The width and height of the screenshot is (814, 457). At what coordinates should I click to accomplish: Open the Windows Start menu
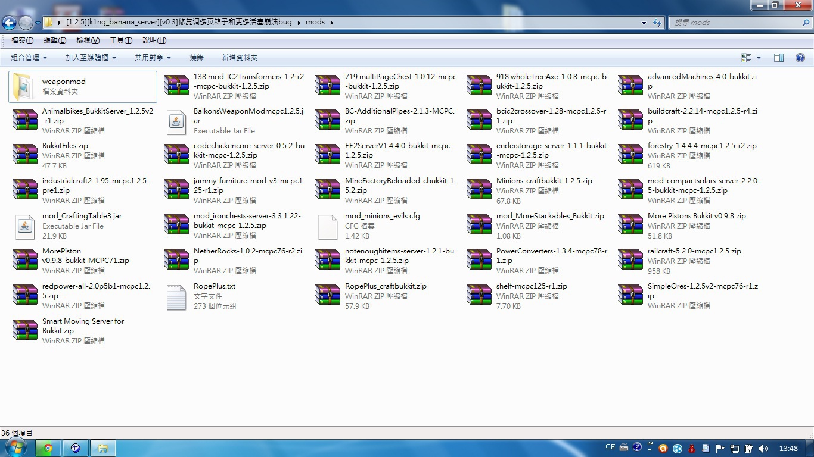pos(16,447)
